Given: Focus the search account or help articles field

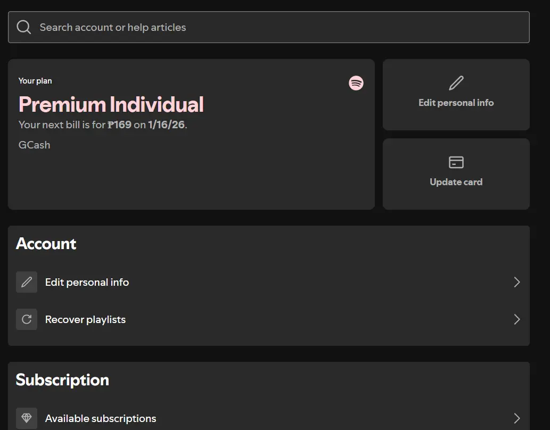Looking at the screenshot, I should coord(269,27).
